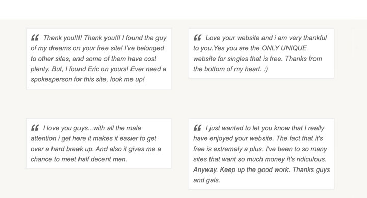Image resolution: width=367 pixels, height=198 pixels.
Task: Select the testimonial card mentioning Eric
Action: click(x=99, y=59)
